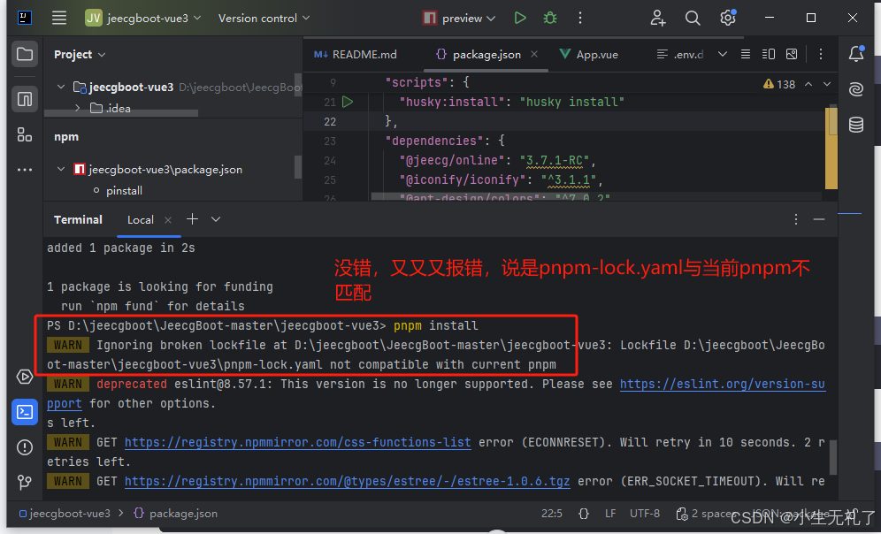Click the terminal vertical scrollbar
This screenshot has height=534, width=881.
tap(833, 457)
